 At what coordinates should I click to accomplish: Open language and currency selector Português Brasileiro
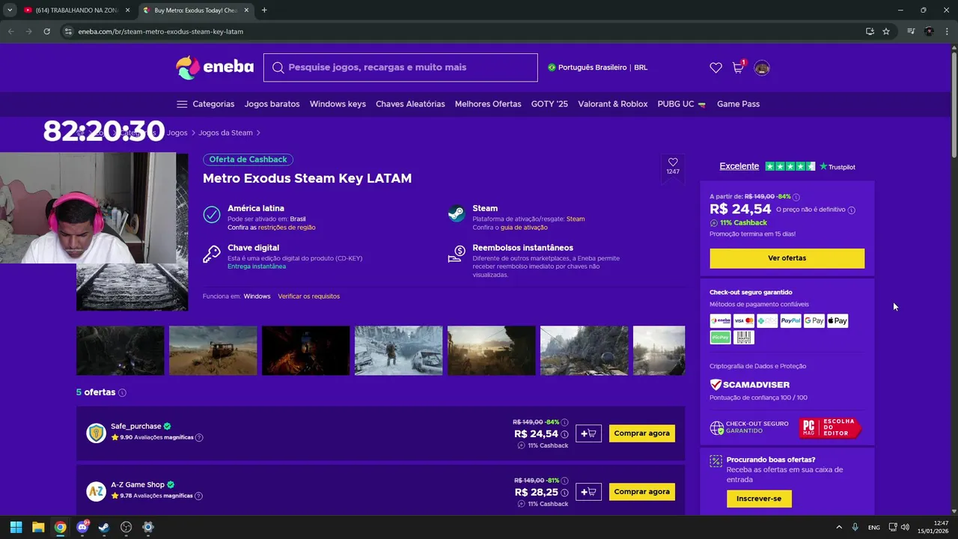click(597, 67)
